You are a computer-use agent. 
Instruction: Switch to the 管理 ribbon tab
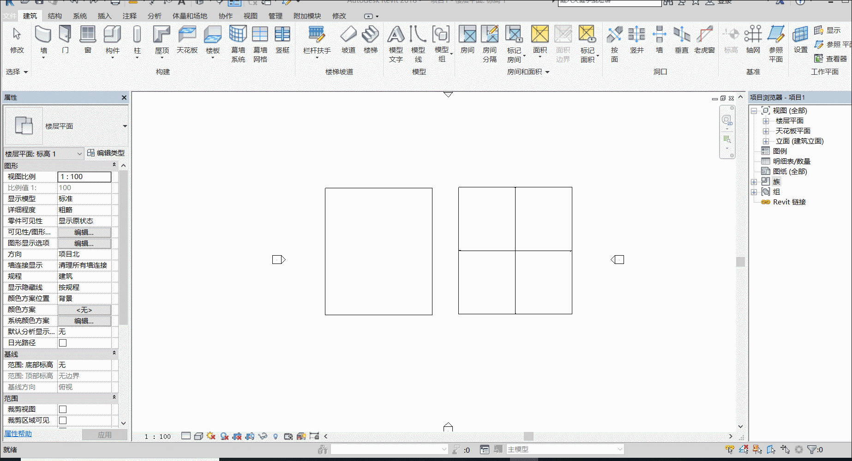pos(275,16)
